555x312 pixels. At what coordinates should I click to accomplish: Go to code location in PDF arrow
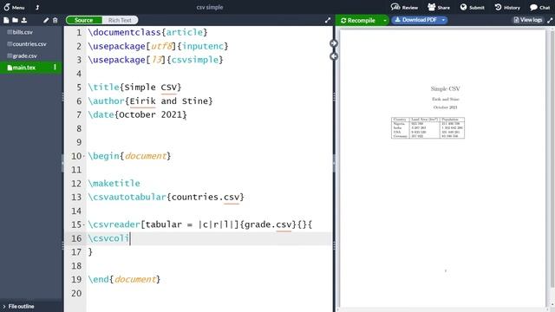[x=333, y=43]
